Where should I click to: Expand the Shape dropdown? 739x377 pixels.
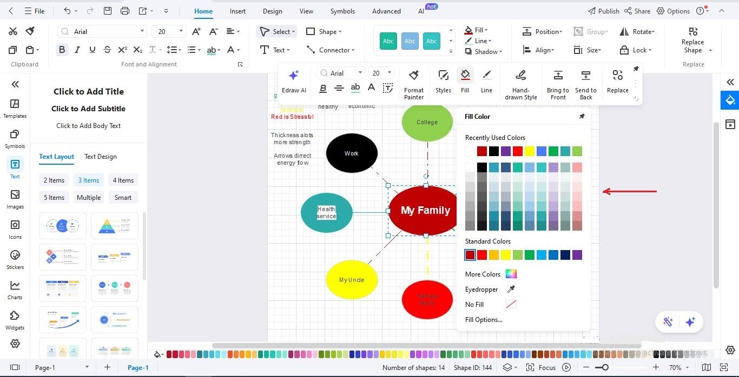(x=340, y=32)
